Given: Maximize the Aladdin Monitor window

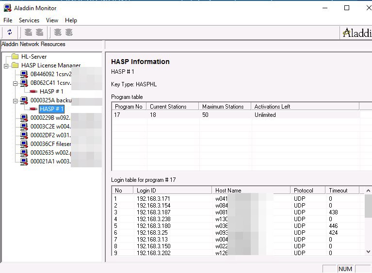Looking at the screenshot, I should coord(347,8).
